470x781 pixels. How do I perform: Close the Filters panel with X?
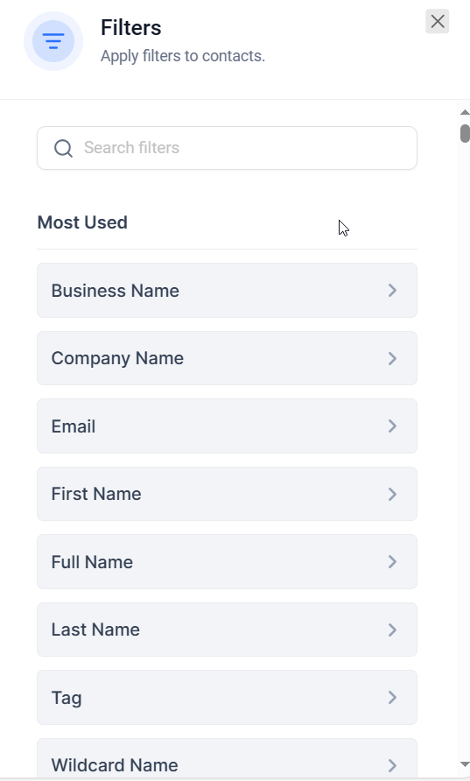pos(437,21)
